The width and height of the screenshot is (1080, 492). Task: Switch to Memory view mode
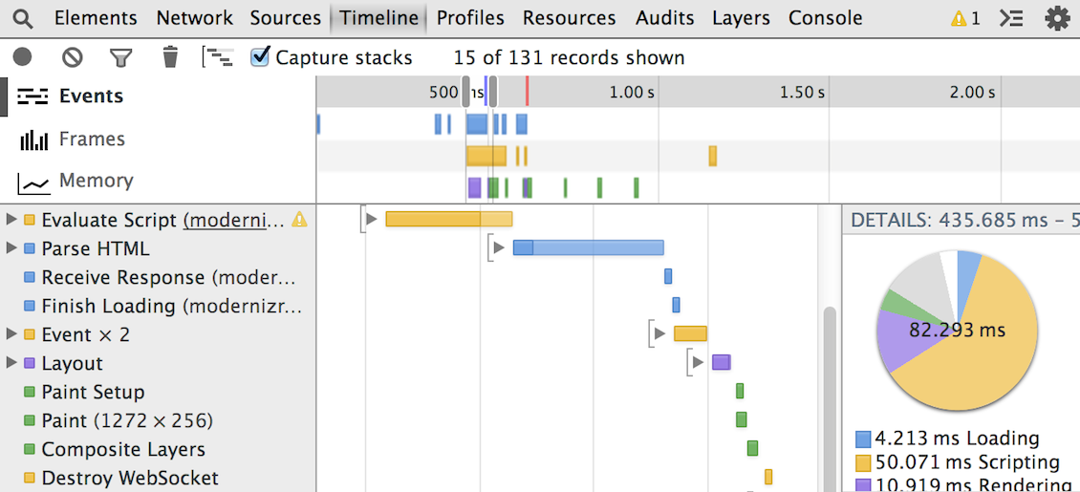[x=76, y=182]
